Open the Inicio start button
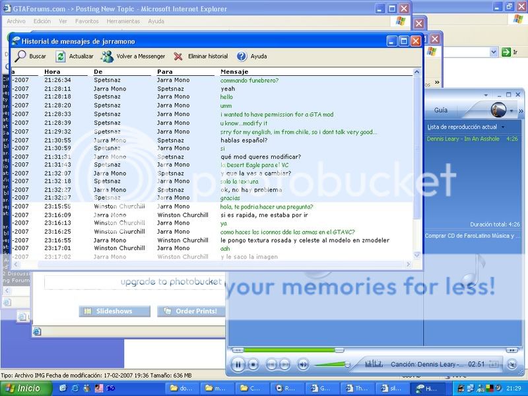 23,388
